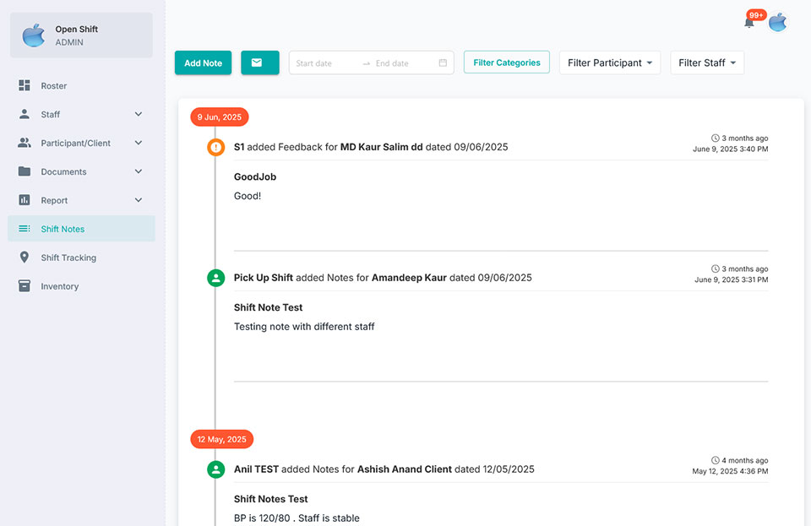The image size is (811, 526).
Task: Open the Filter Participant dropdown
Action: 609,63
